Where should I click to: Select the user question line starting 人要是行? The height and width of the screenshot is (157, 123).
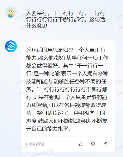(66, 13)
